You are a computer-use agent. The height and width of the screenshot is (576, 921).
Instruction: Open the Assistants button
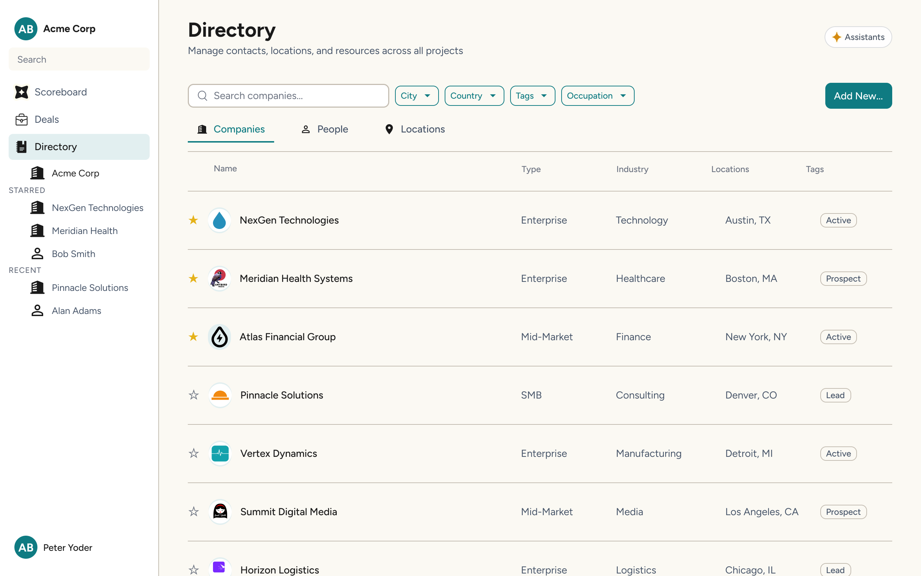[x=858, y=37]
